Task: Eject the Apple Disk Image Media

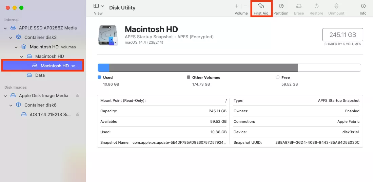Action: coord(77,96)
